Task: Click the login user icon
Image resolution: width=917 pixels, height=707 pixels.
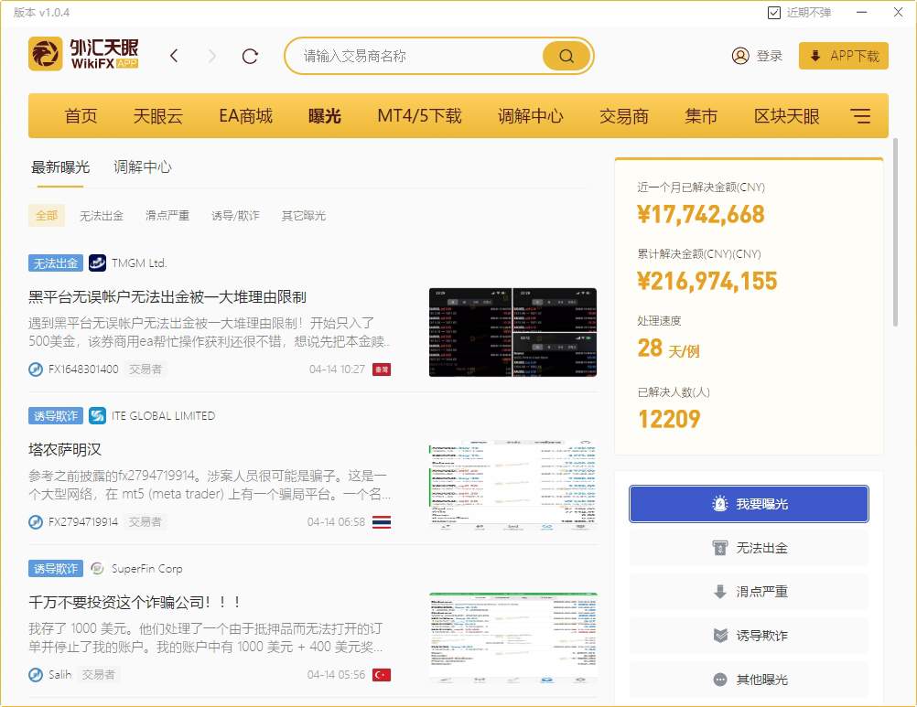Action: point(740,56)
